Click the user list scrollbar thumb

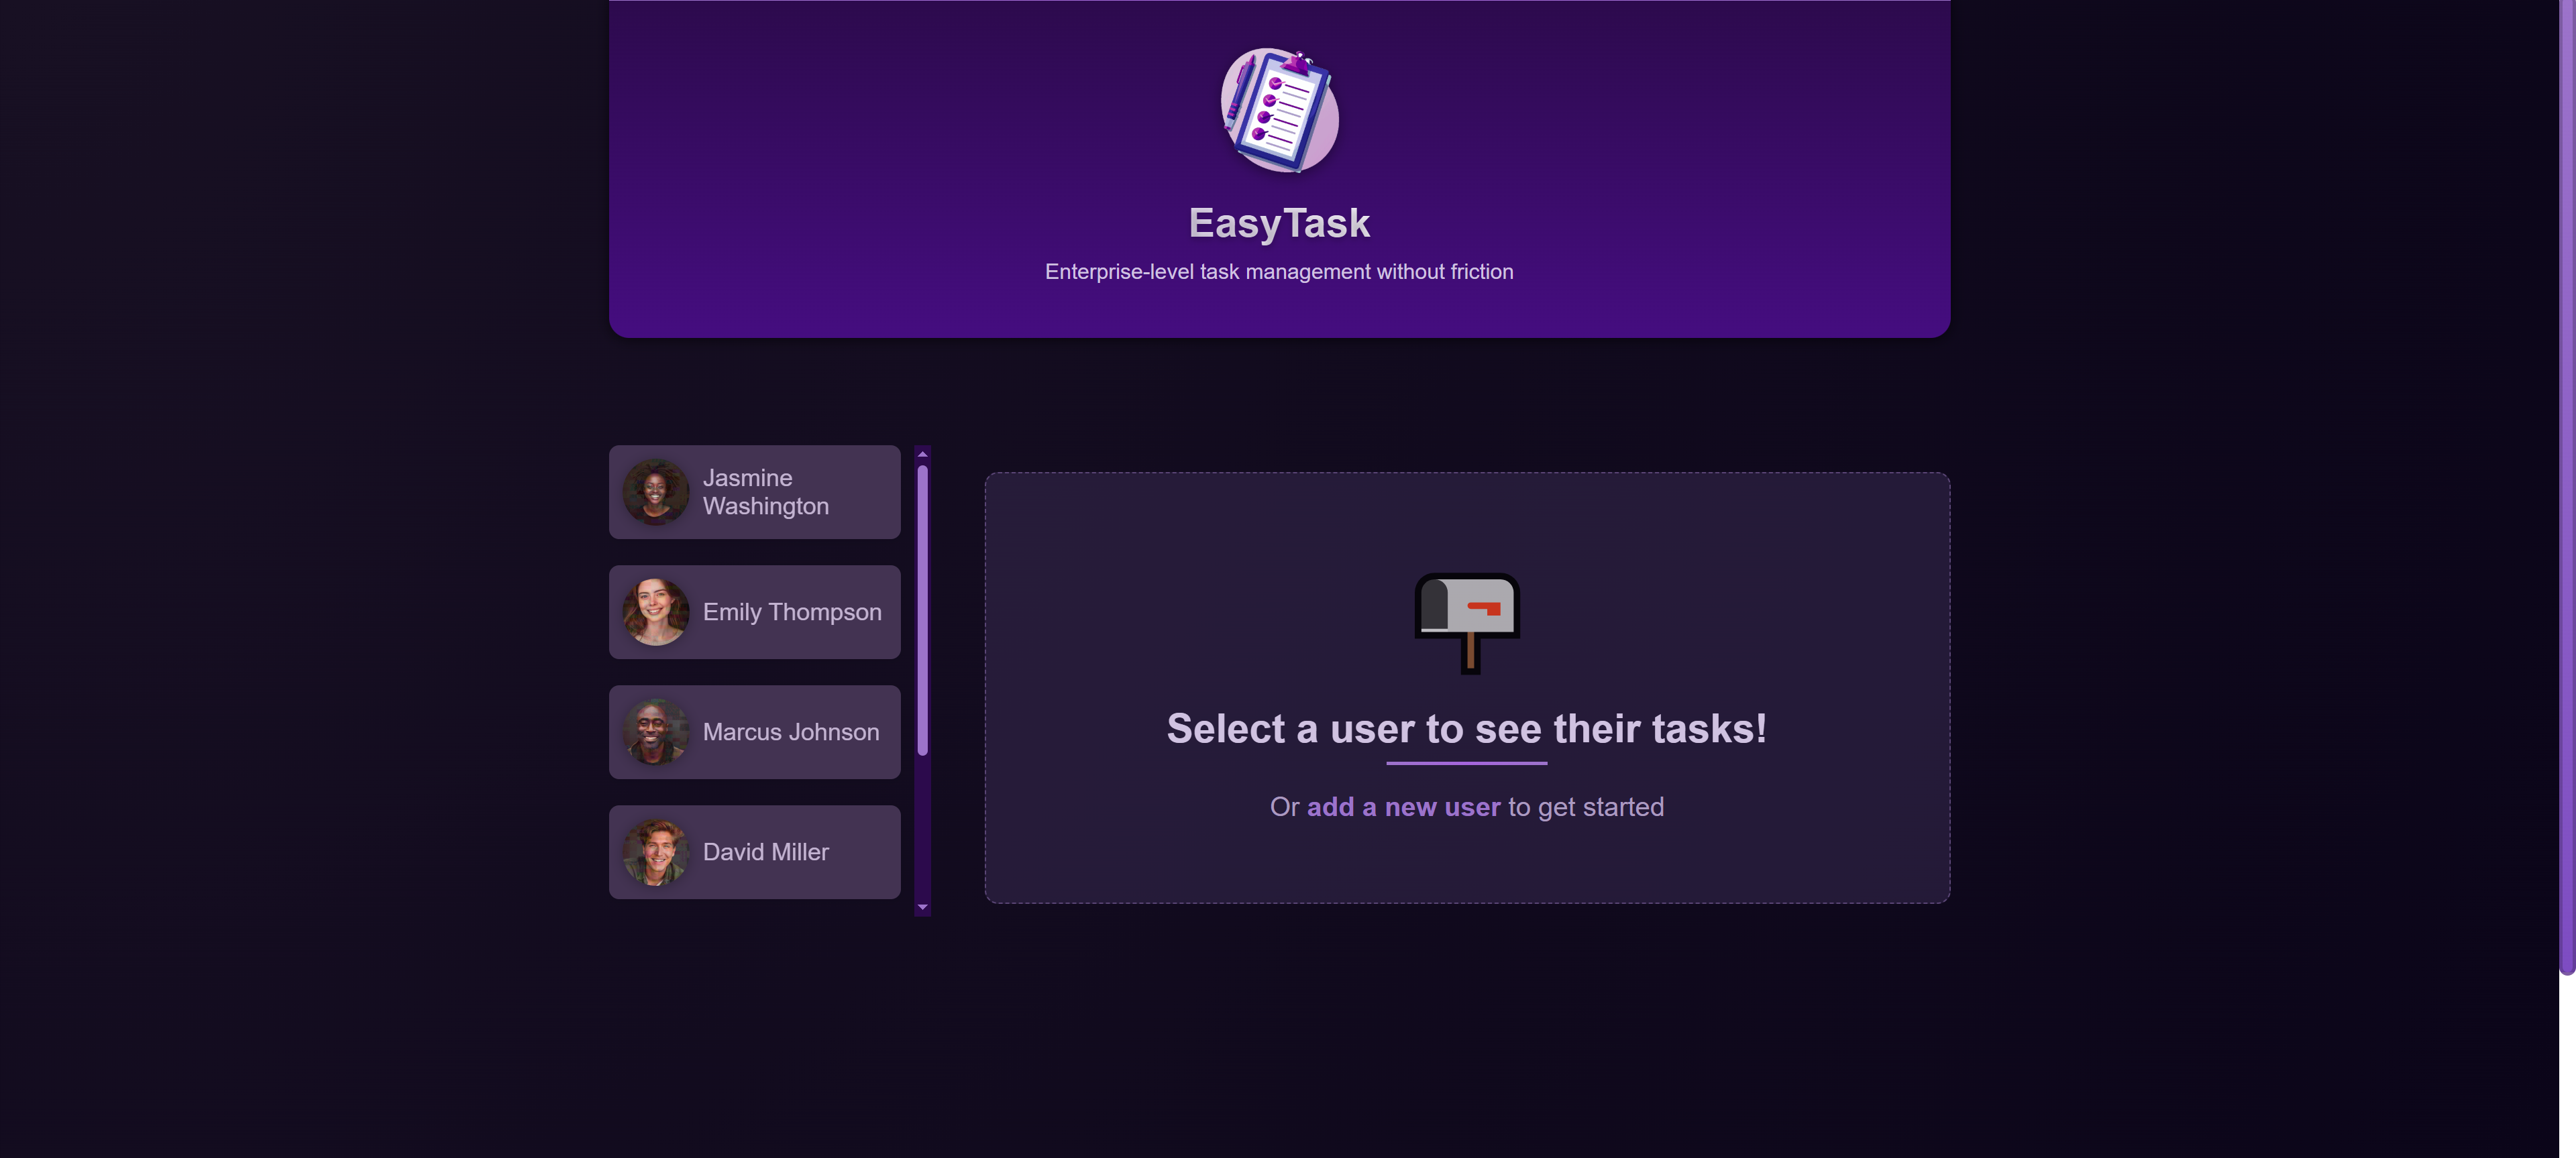[x=922, y=610]
